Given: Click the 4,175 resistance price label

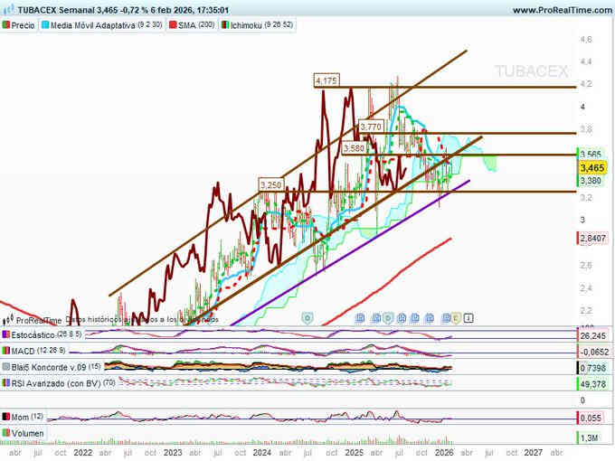Looking at the screenshot, I should (x=326, y=81).
